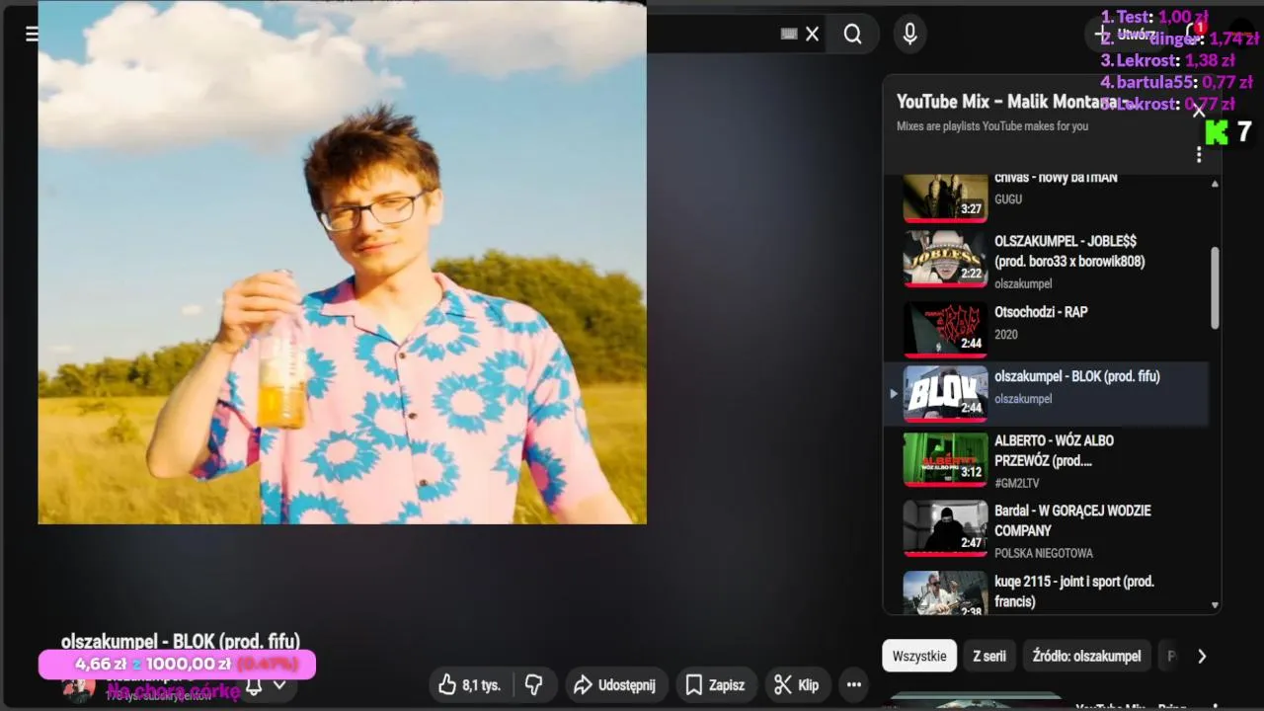The width and height of the screenshot is (1264, 711).
Task: Select Źródło: olszakumpel chip
Action: click(1086, 656)
